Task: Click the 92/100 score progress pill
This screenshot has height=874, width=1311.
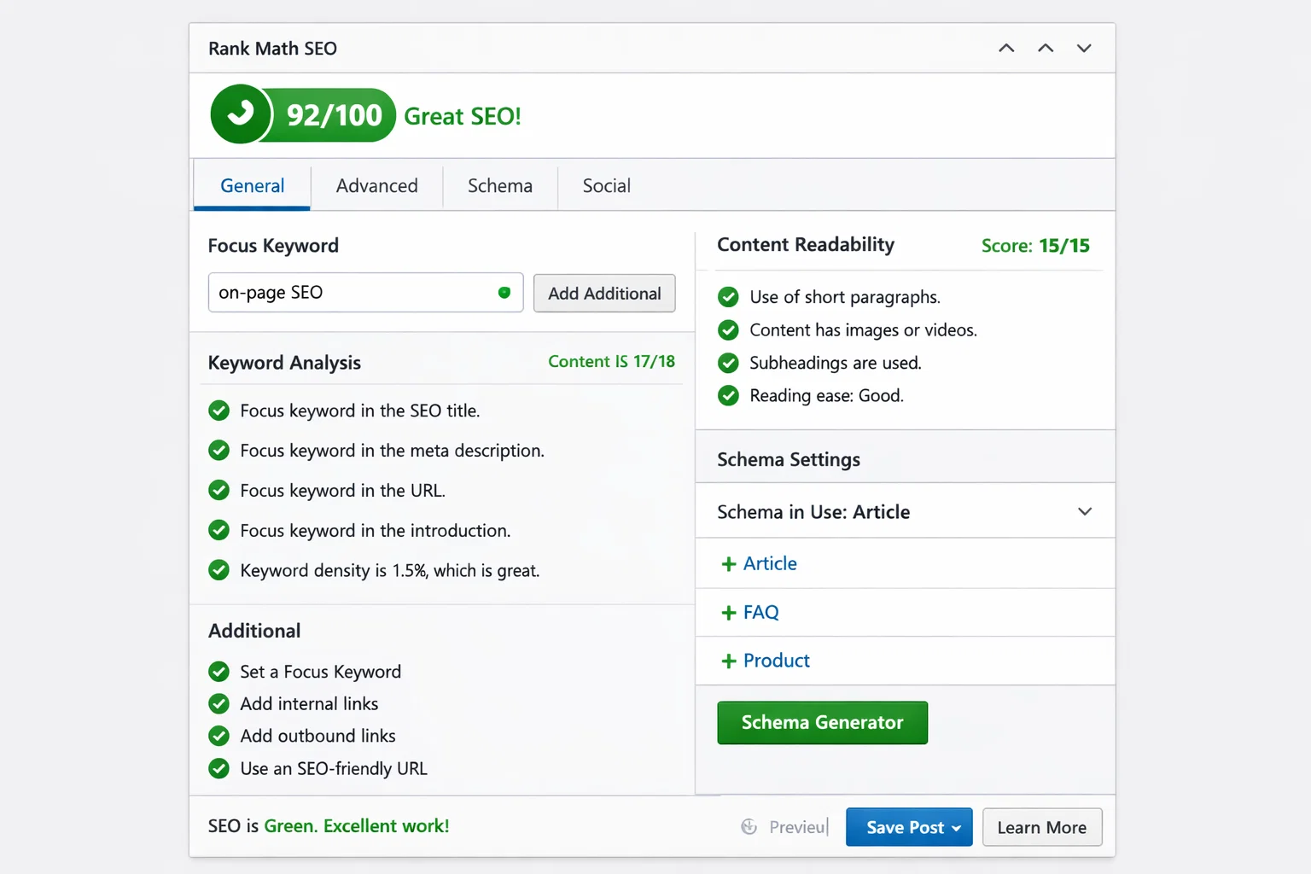Action: tap(334, 115)
